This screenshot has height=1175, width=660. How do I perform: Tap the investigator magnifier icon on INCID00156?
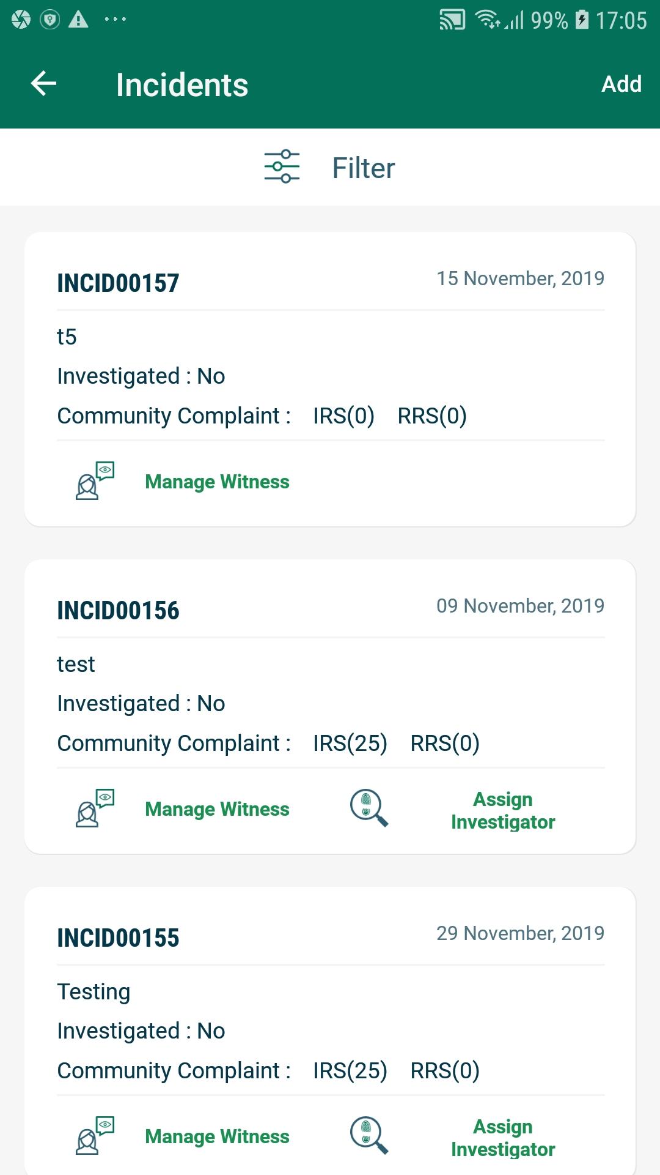pyautogui.click(x=369, y=808)
